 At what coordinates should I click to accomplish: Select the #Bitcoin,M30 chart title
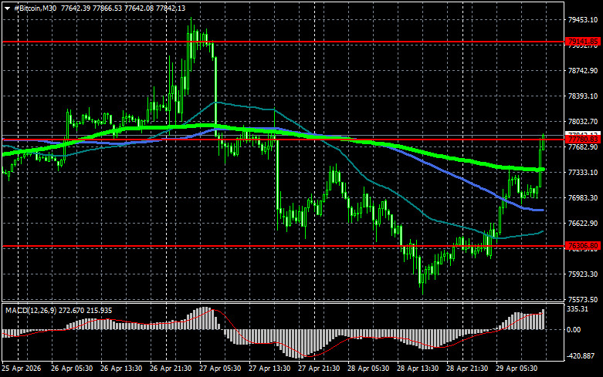click(35, 8)
